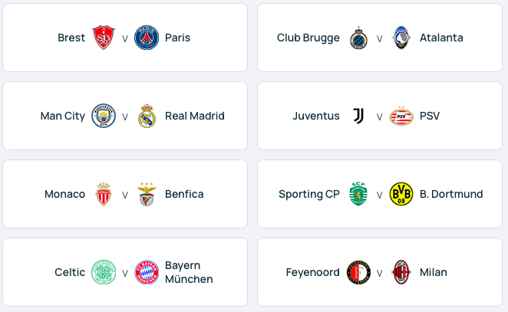Select the Real Madrid crest
The image size is (508, 312).
[147, 116]
